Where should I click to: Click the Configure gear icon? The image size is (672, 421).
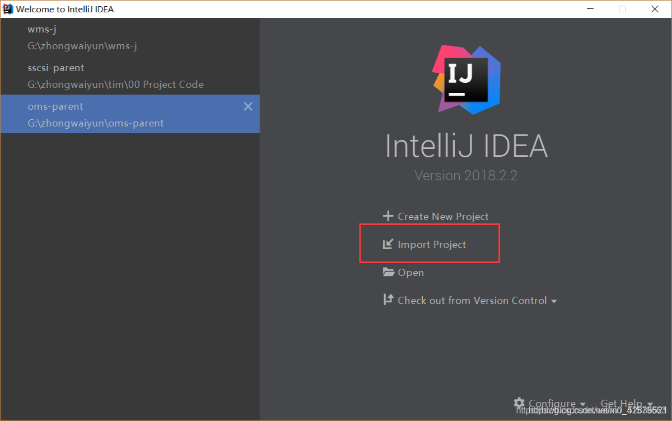click(519, 403)
